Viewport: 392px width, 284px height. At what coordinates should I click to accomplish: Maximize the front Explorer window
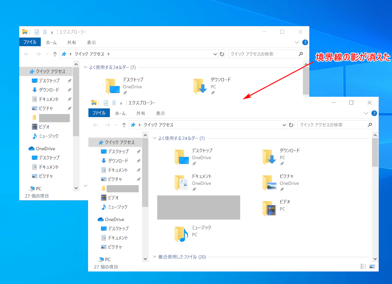(351, 103)
